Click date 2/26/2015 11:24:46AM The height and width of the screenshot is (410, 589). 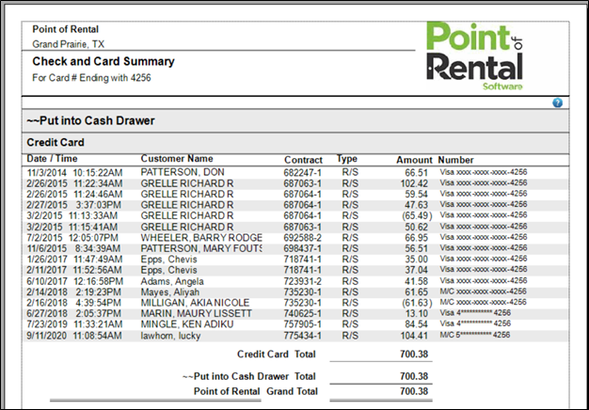tap(74, 195)
